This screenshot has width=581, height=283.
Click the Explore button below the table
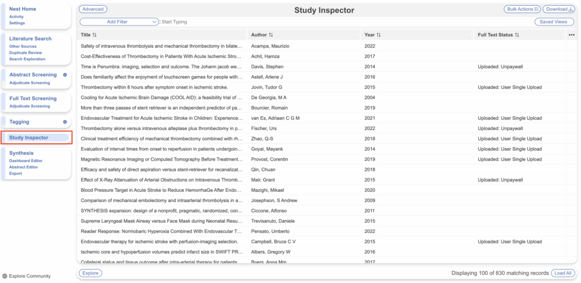coord(90,273)
